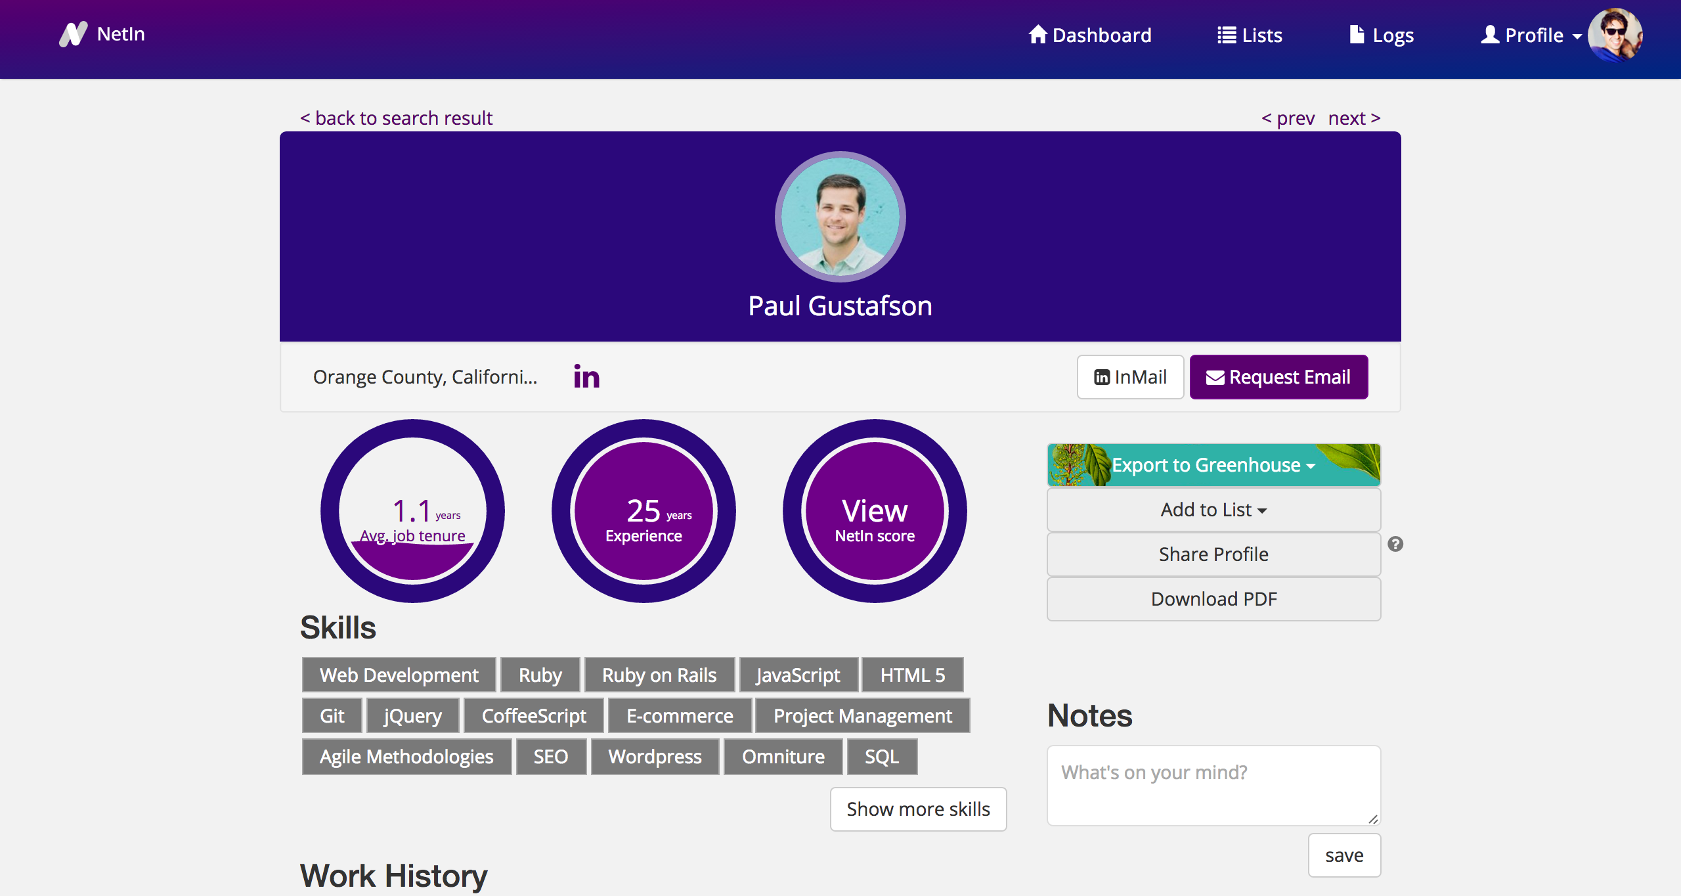Click the Lists icon in navbar

tap(1226, 35)
